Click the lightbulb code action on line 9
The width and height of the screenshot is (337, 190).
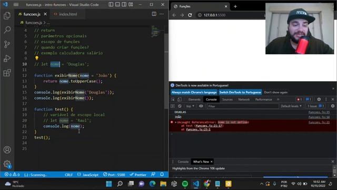(37, 58)
